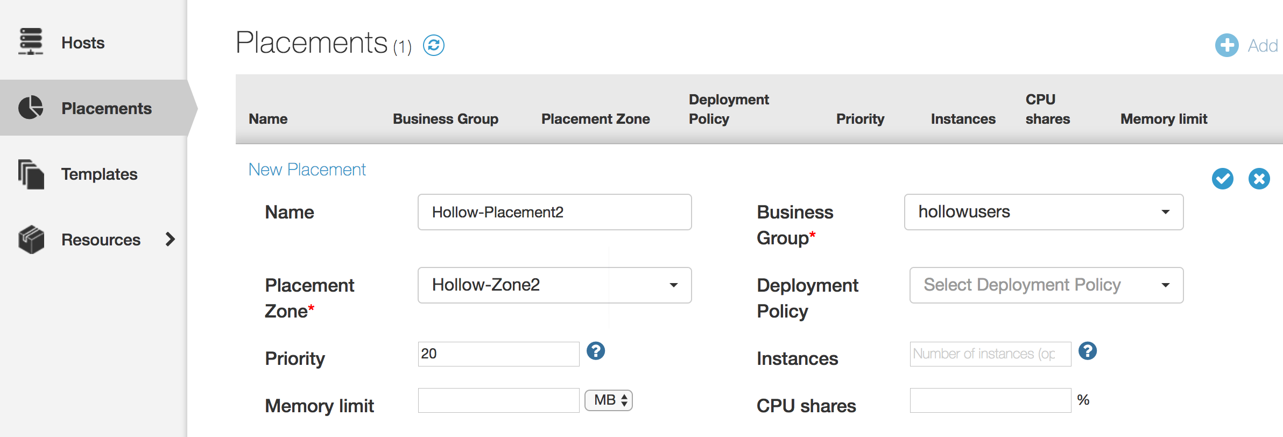Click the Resources box icon
This screenshot has height=437, width=1283.
coord(31,239)
